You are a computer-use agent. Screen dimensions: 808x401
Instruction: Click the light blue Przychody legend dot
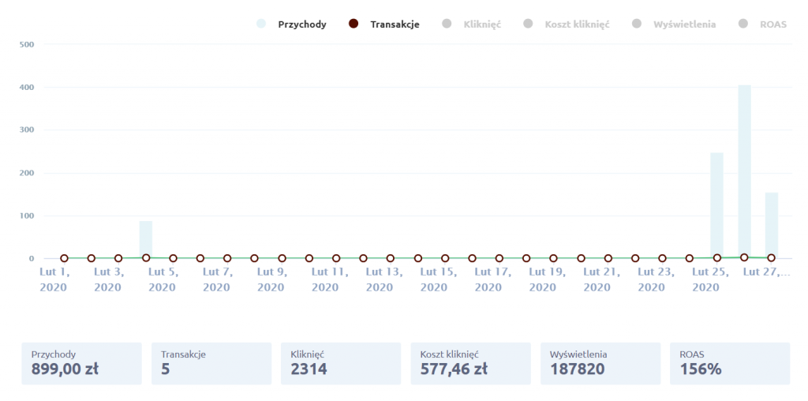[261, 24]
